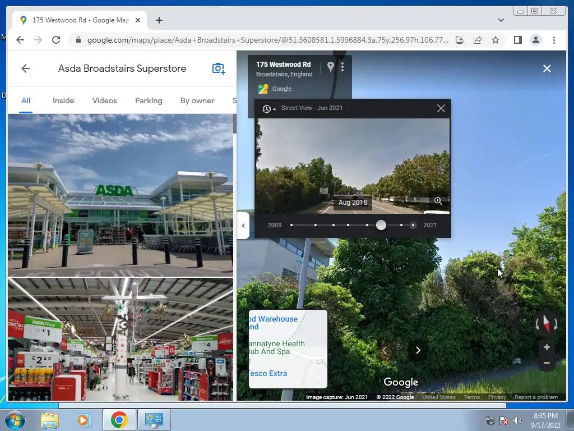Select the timeline point before 2021
Image resolution: width=574 pixels, height=431 pixels.
pyautogui.click(x=401, y=225)
